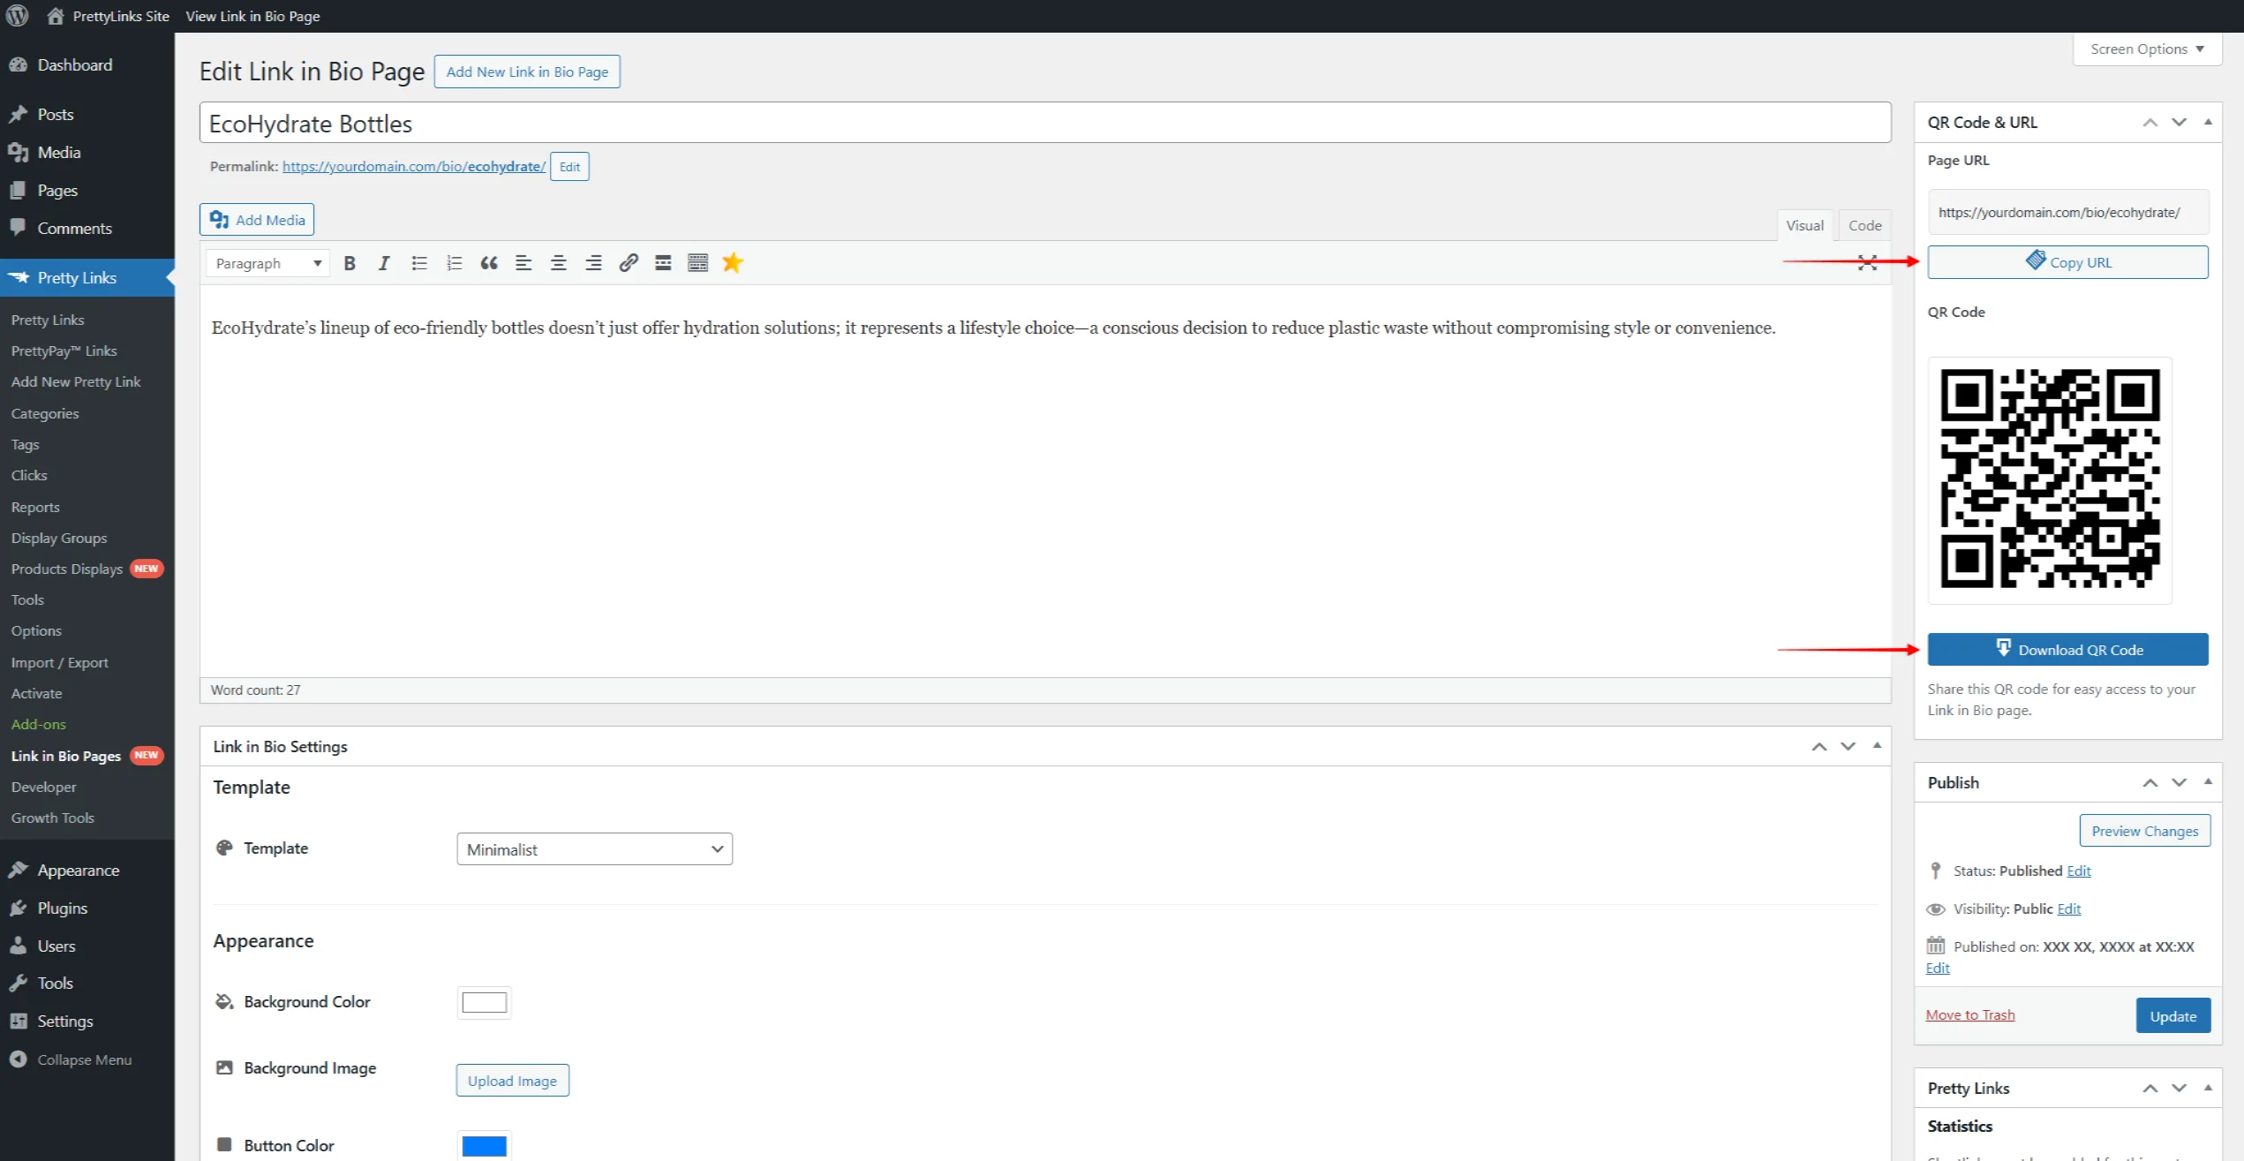Insert a blockquote

[488, 263]
